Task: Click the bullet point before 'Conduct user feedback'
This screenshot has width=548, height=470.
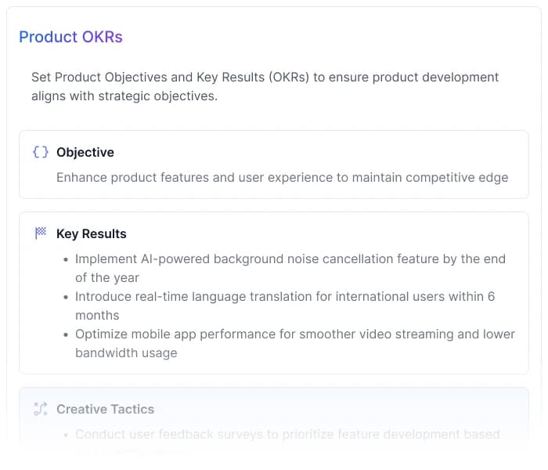Action: pos(64,435)
